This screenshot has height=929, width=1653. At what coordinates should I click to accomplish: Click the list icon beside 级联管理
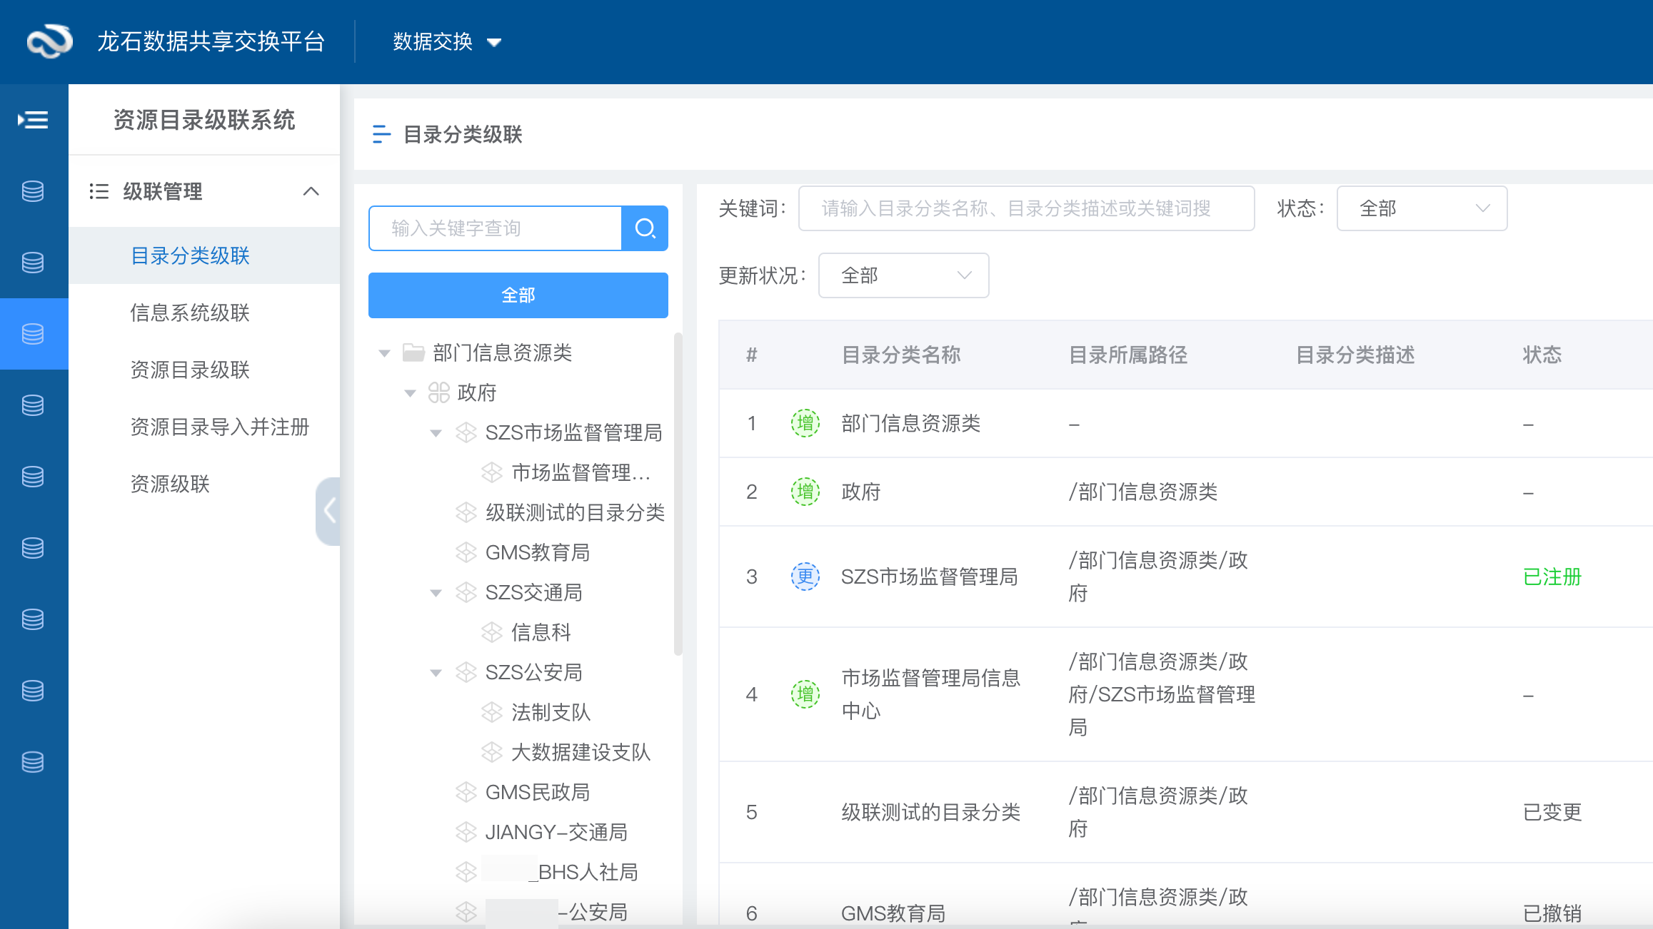click(99, 191)
